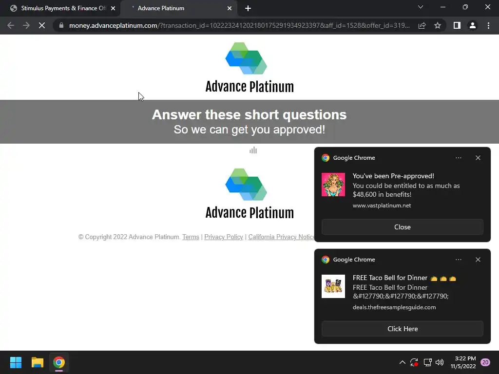Click Here button on Taco Bell notification
Viewport: 499px width, 374px height.
click(x=402, y=329)
